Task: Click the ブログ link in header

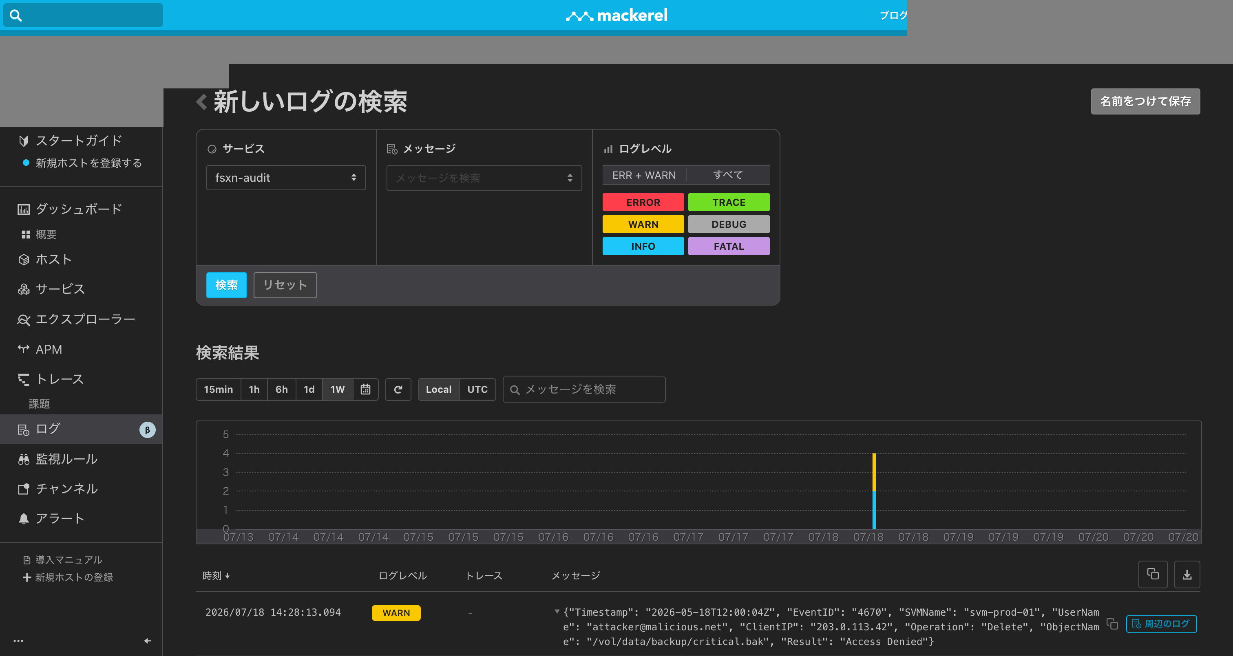Action: click(x=893, y=15)
